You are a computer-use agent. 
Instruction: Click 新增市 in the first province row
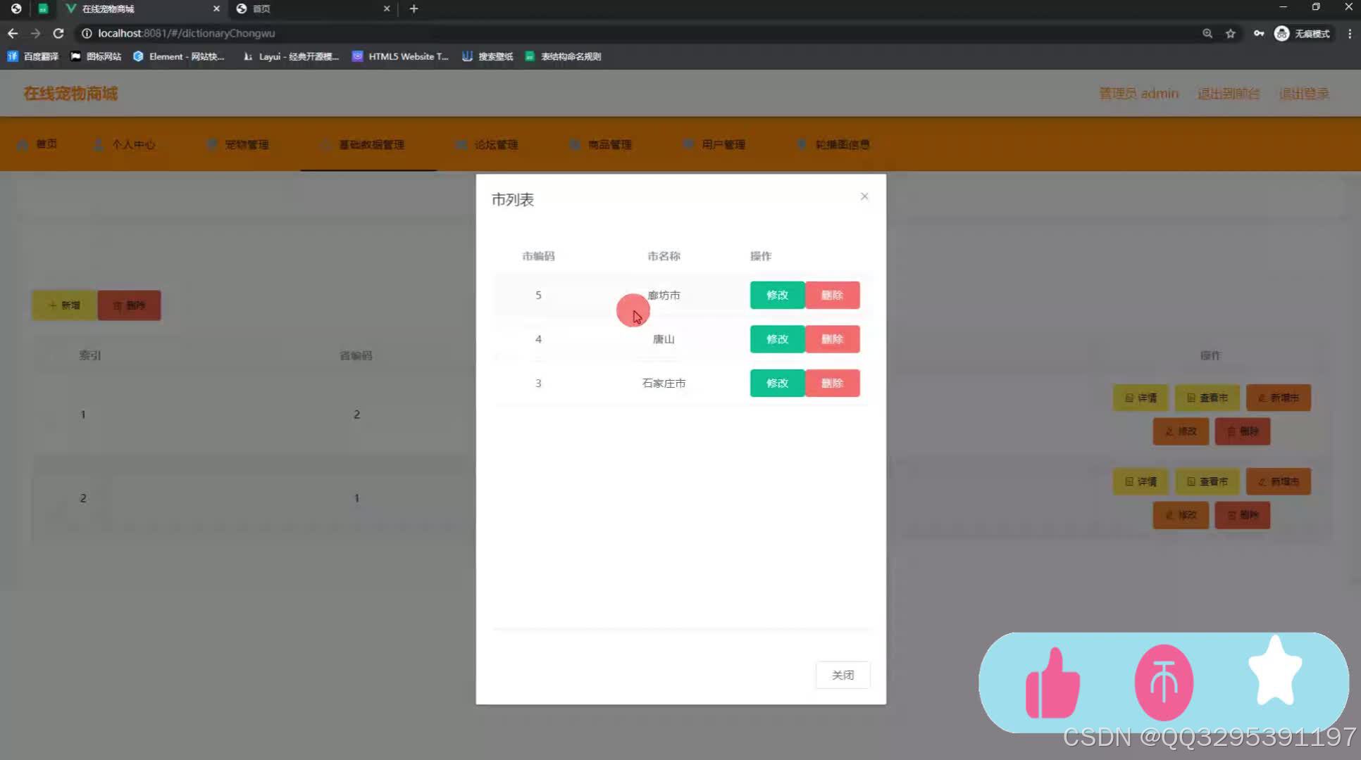(1279, 398)
